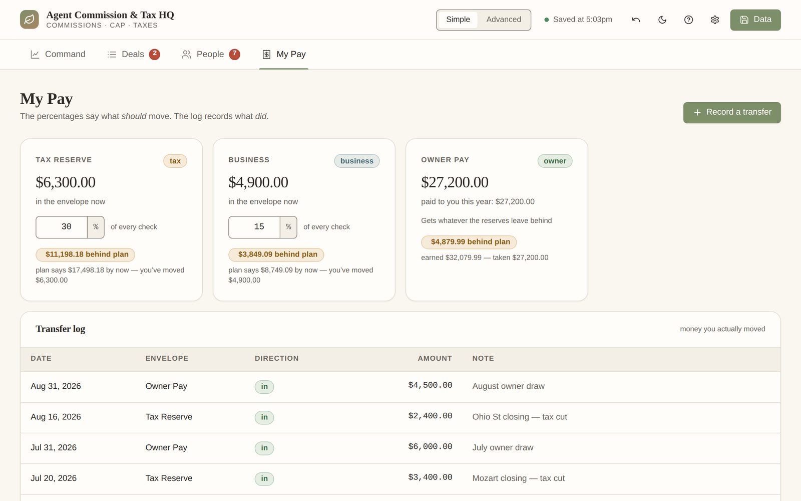Click Mozart closing — tax cut note
Image resolution: width=801 pixels, height=501 pixels.
[x=518, y=478]
